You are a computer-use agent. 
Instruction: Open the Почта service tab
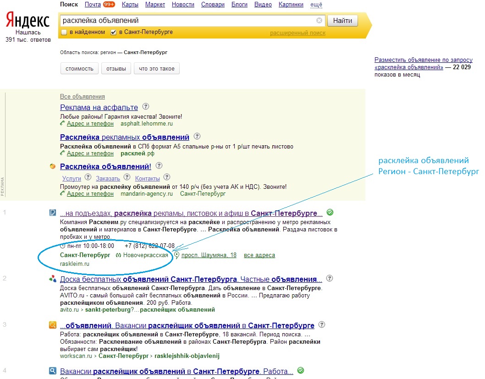click(93, 4)
